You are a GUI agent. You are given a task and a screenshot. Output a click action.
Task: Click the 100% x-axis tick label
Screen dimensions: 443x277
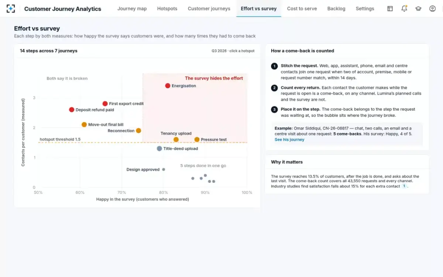247,192
